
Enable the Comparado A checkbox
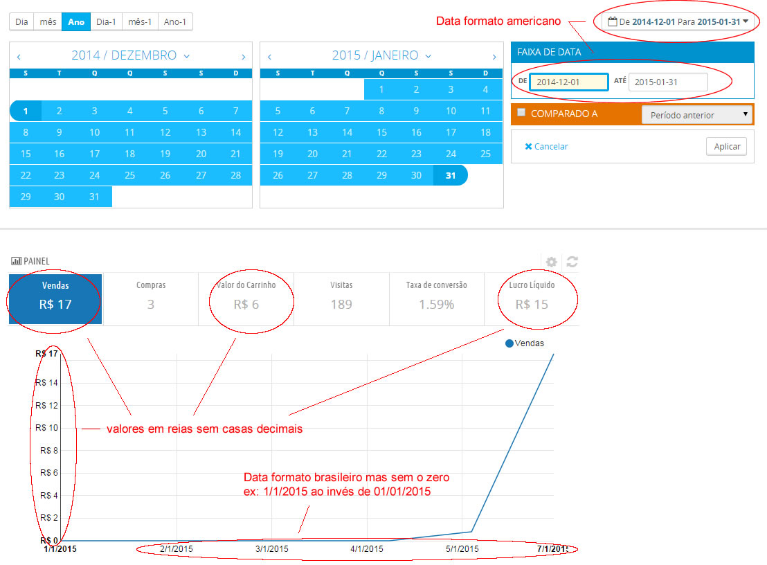[521, 112]
